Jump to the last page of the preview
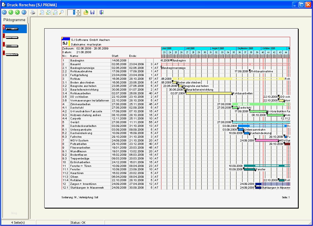 [24, 12]
